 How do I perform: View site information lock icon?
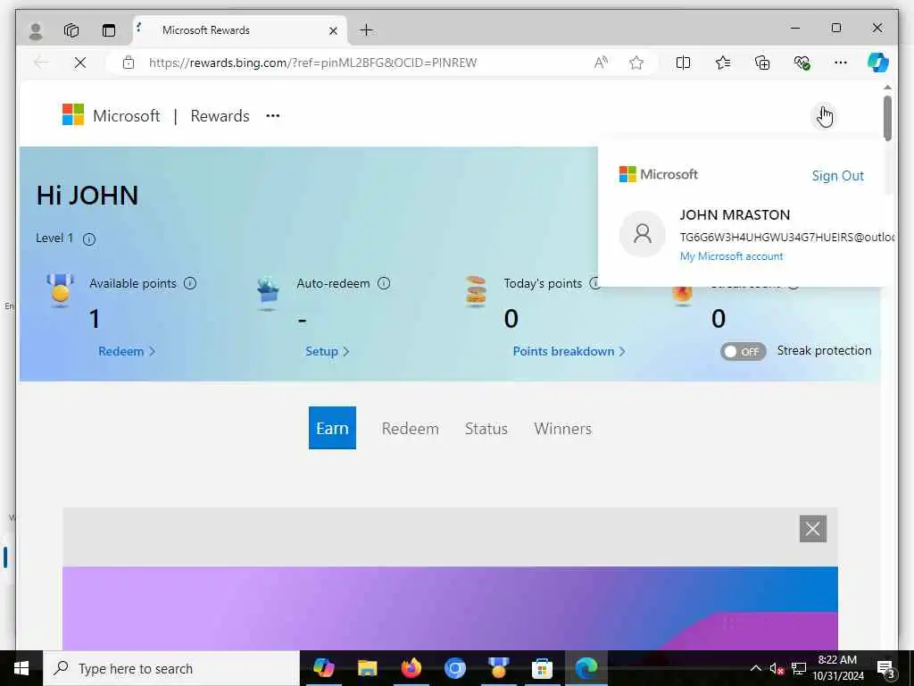[129, 63]
